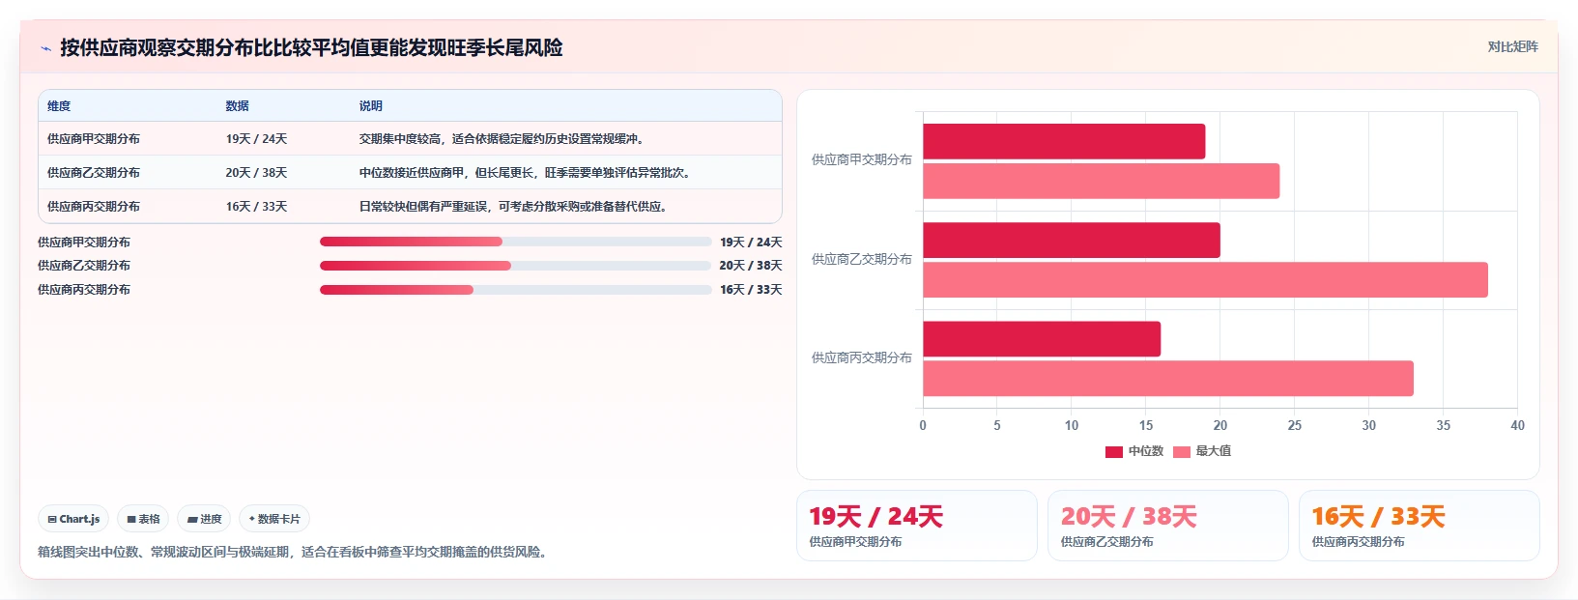1578x600 pixels.
Task: Click the 供应商乙 median bar in chart
Action: (1072, 240)
